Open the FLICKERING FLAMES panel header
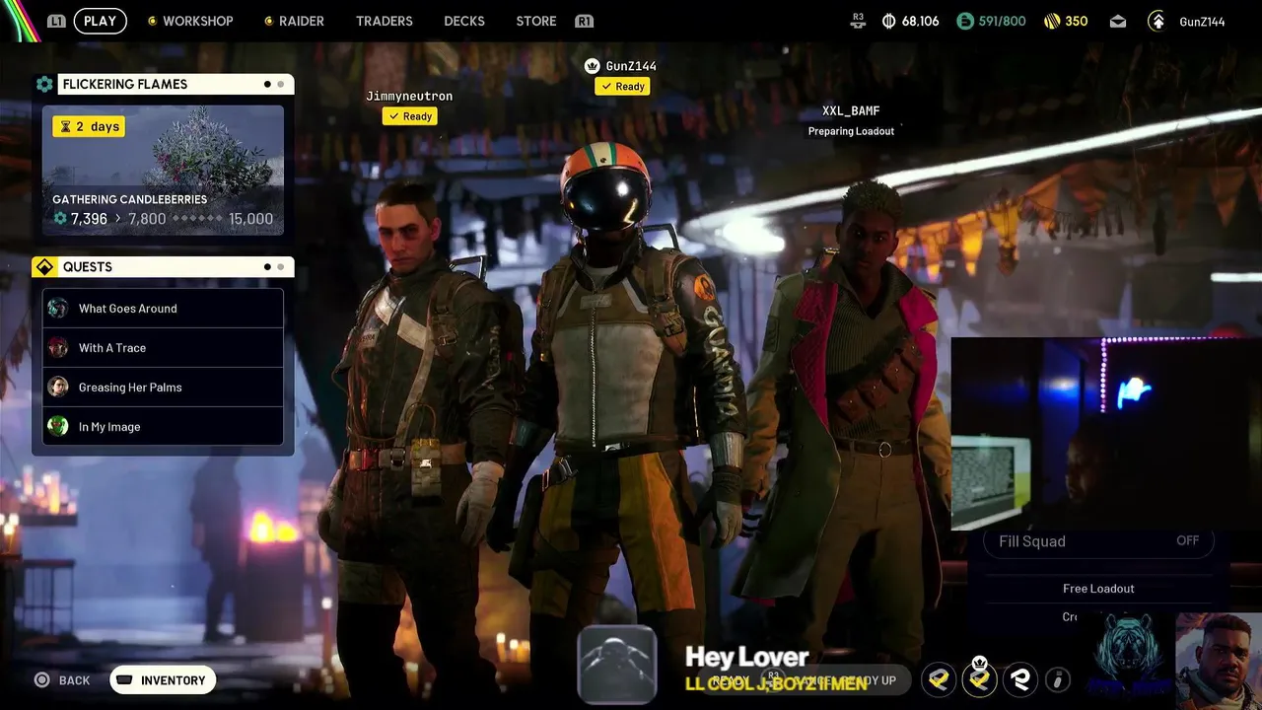The width and height of the screenshot is (1262, 710). (175, 85)
